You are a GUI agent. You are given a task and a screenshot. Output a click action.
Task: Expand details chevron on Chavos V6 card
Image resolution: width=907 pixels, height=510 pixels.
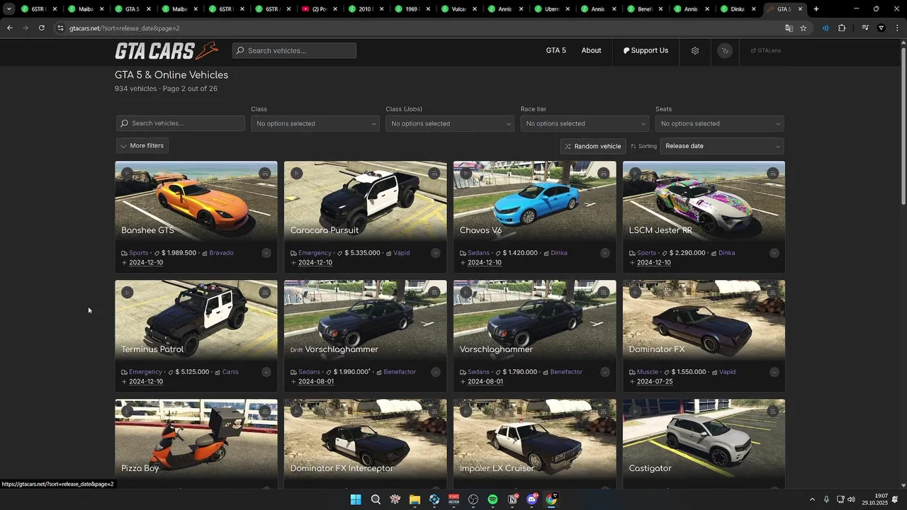(x=605, y=253)
